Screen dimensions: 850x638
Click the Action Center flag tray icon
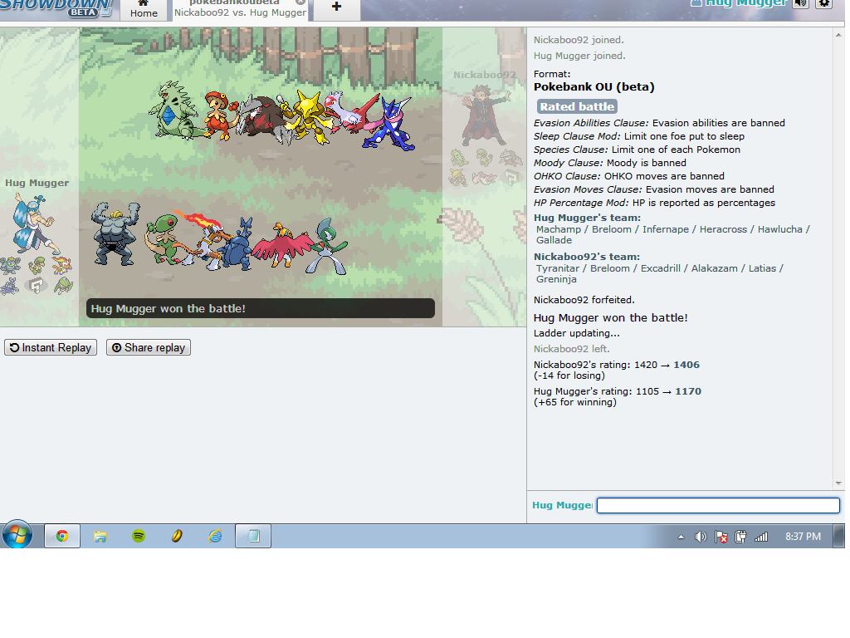(721, 537)
